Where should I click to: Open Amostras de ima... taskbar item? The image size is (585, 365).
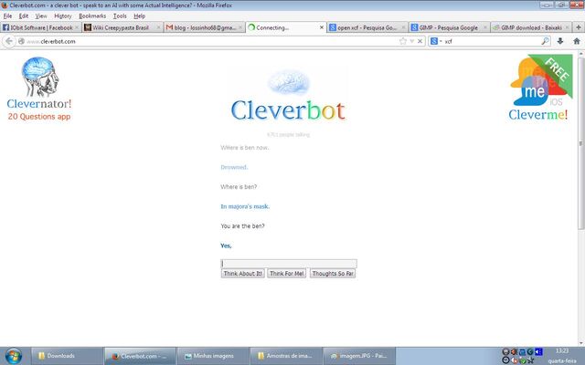[x=286, y=356]
